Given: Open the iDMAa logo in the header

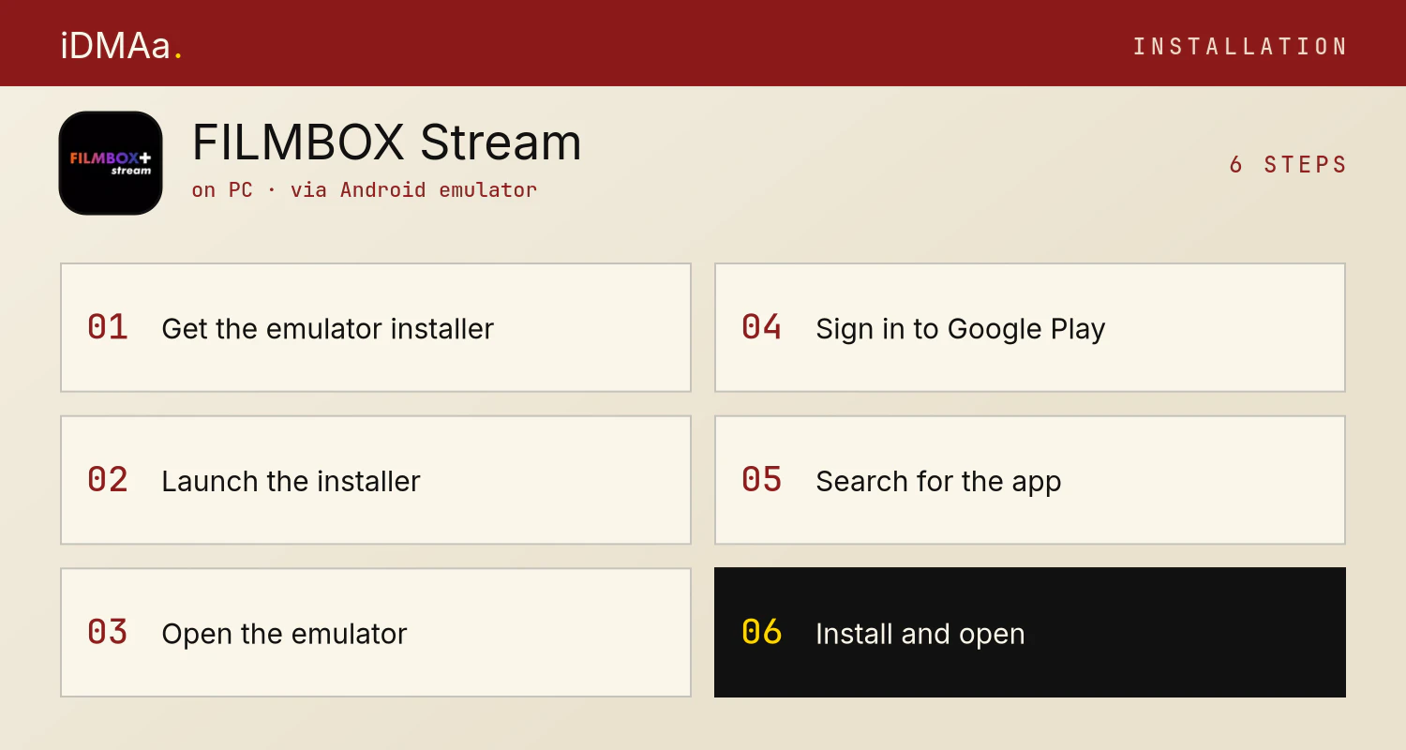Looking at the screenshot, I should tap(121, 46).
